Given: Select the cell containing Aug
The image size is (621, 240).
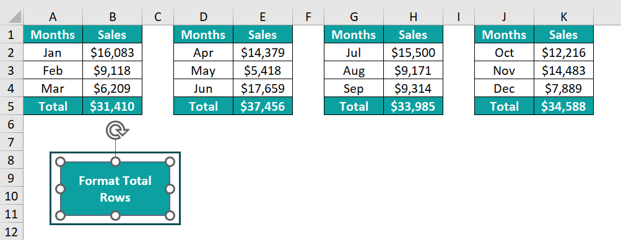Looking at the screenshot, I should 354,71.
